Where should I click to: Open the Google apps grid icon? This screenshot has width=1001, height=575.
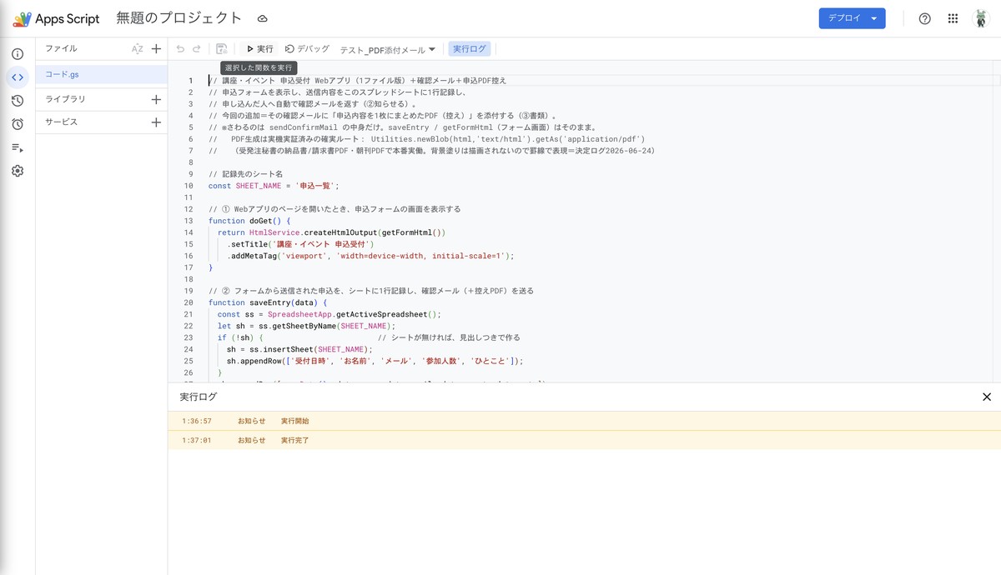tap(953, 18)
